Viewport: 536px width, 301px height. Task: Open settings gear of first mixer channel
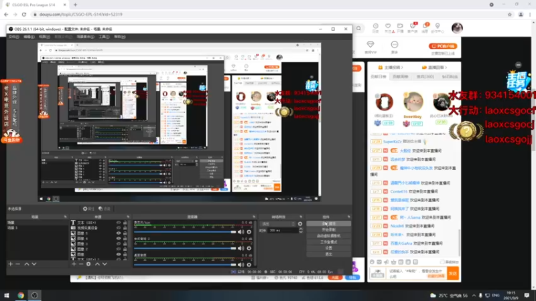click(249, 232)
